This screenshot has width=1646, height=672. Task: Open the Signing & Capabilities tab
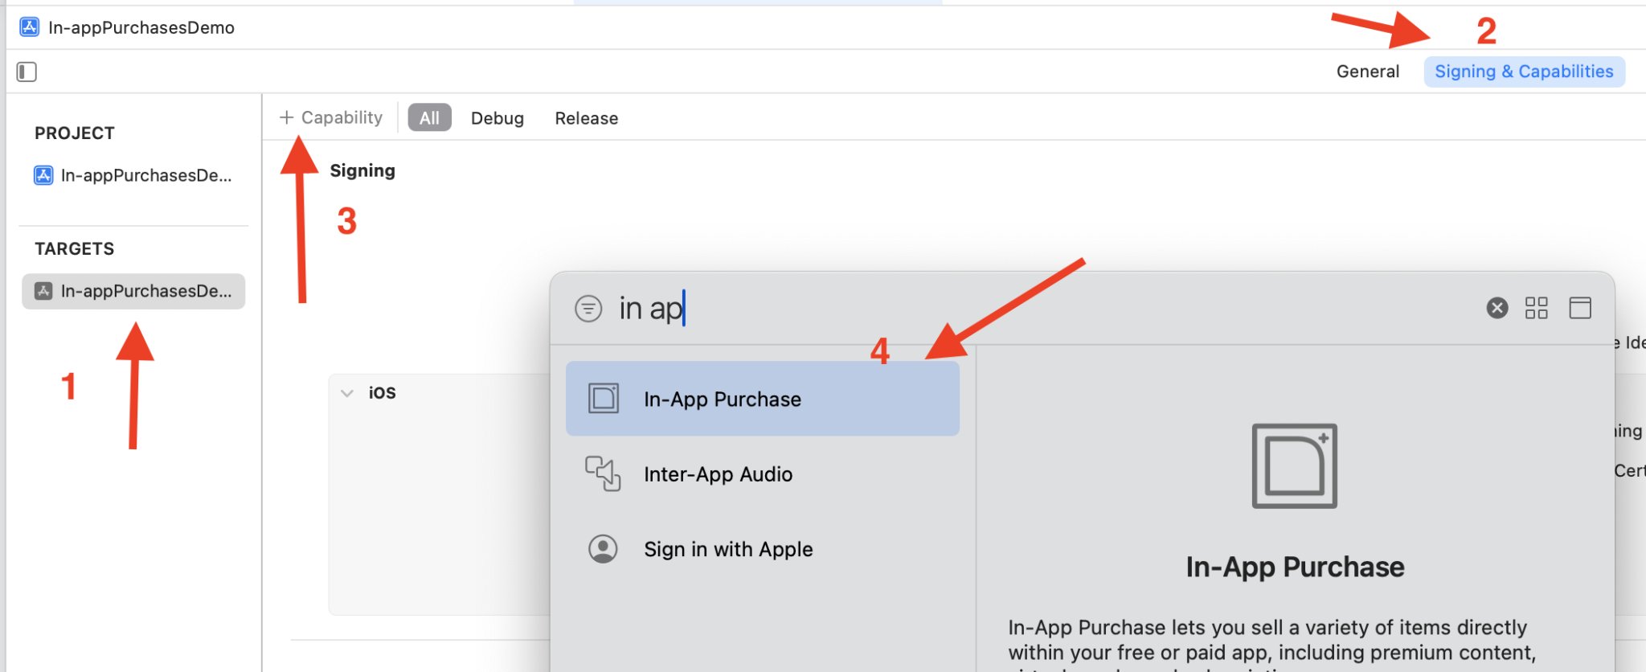pyautogui.click(x=1523, y=72)
